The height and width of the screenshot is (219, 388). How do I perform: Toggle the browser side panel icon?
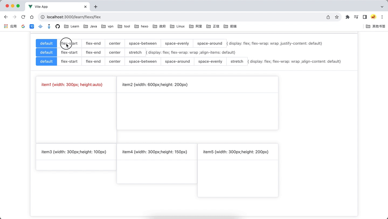tap(365, 17)
